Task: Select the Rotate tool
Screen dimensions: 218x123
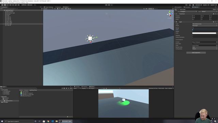Action: [x=7, y=5]
